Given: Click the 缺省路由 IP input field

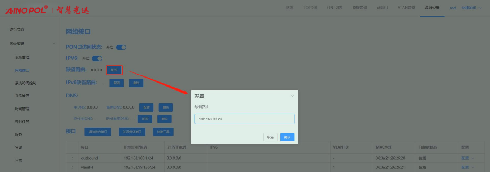Looking at the screenshot, I should 244,119.
